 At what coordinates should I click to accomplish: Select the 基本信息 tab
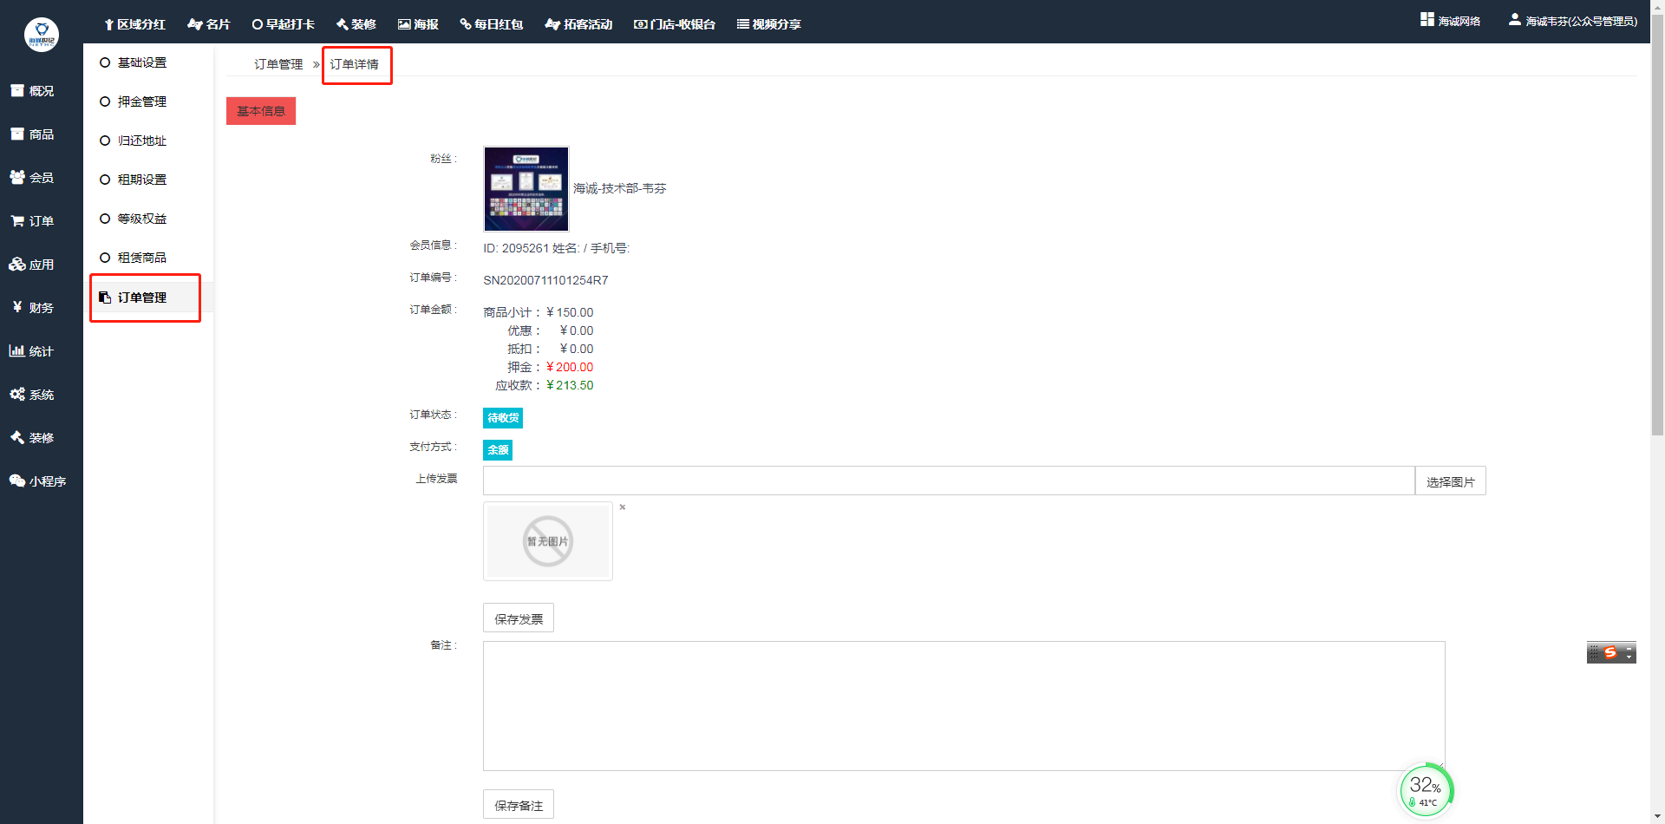261,111
